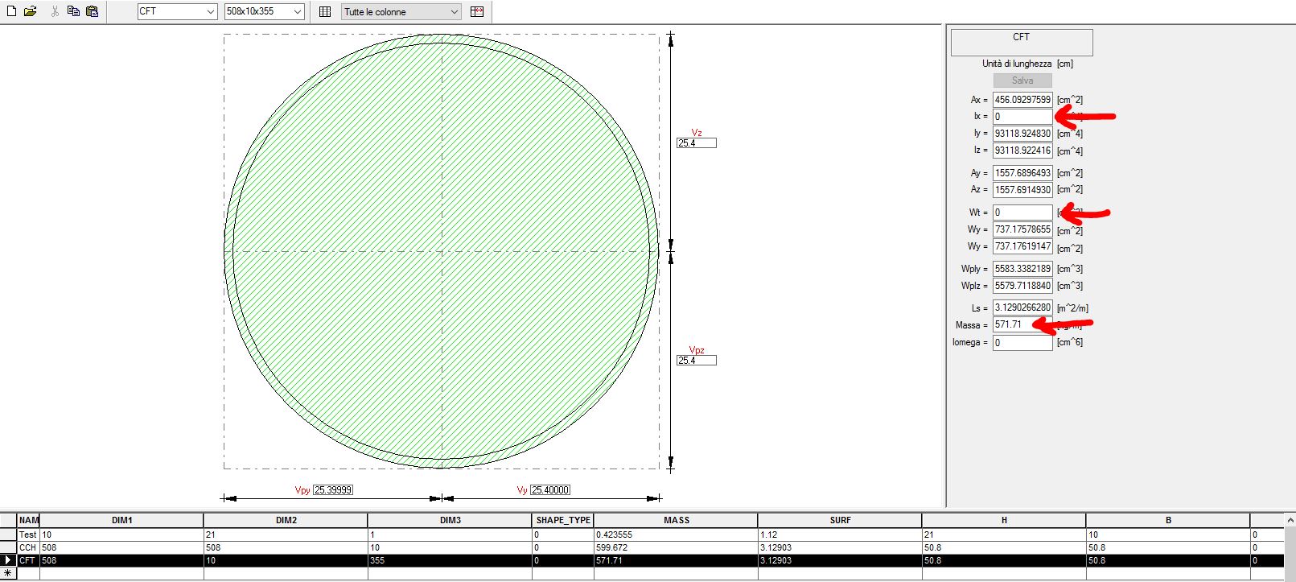Select the 'Test' row name cell
This screenshot has width=1296, height=582.
28,535
